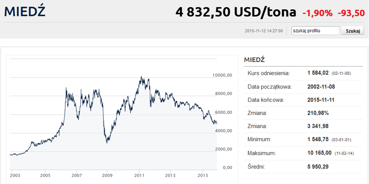This screenshot has width=369, height=184.
Task: Click the large MIEDŹ page heading
Action: point(25,12)
